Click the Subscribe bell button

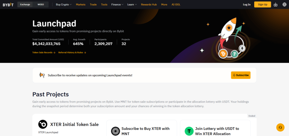click(241, 75)
